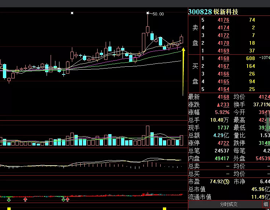The image size is (270, 210).
Task: Click the 量比 value 1.53
Action: click(x=265, y=135)
